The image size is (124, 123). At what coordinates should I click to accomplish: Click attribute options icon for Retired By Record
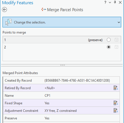pyautogui.click(x=116, y=88)
